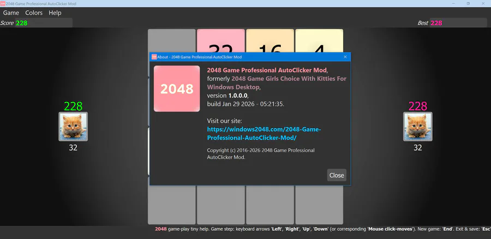Click the pink 32 tile on board

pos(220,41)
